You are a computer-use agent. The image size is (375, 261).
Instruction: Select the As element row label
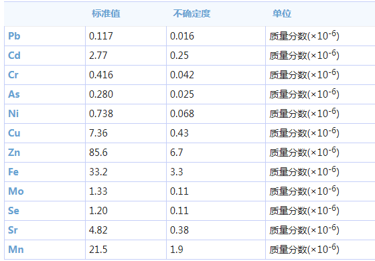coord(14,94)
